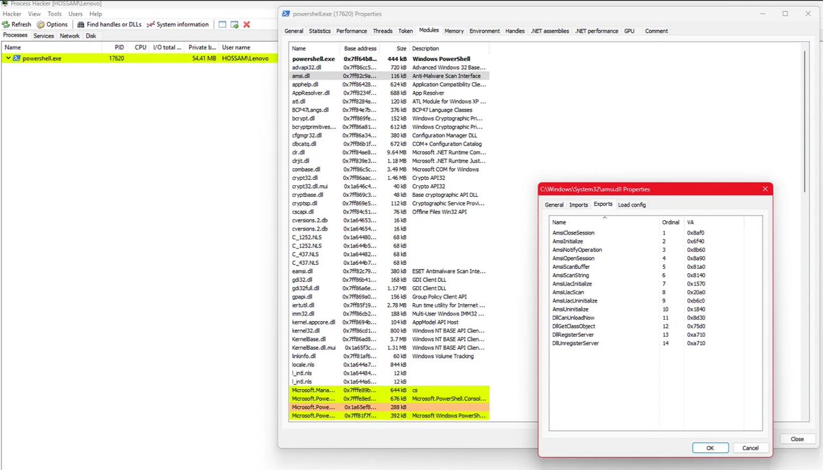Select the clr.dll module row
Screen dimensions: 823x470
pyautogui.click(x=389, y=152)
